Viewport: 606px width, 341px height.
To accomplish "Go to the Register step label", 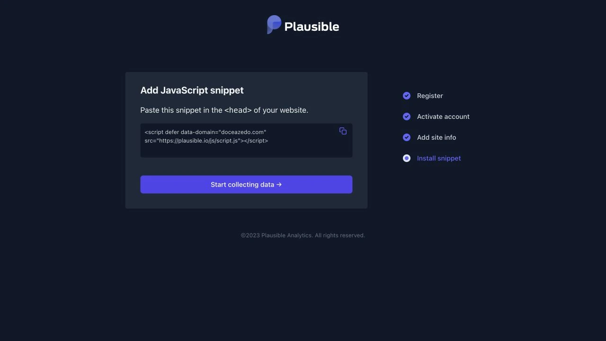I will click(x=430, y=96).
